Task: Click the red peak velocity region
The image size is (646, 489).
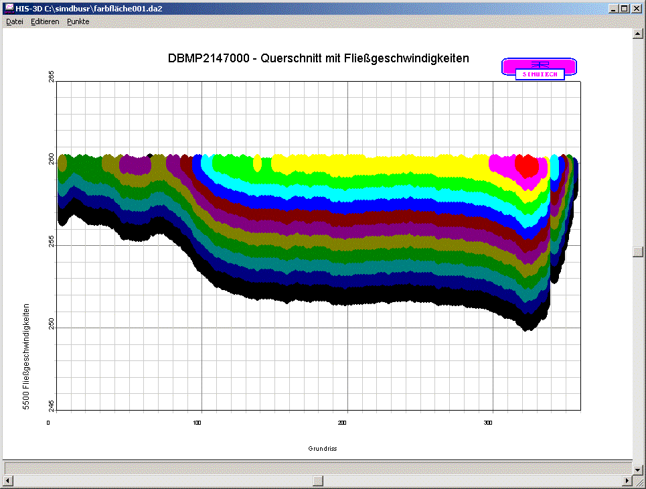Action: [x=527, y=165]
